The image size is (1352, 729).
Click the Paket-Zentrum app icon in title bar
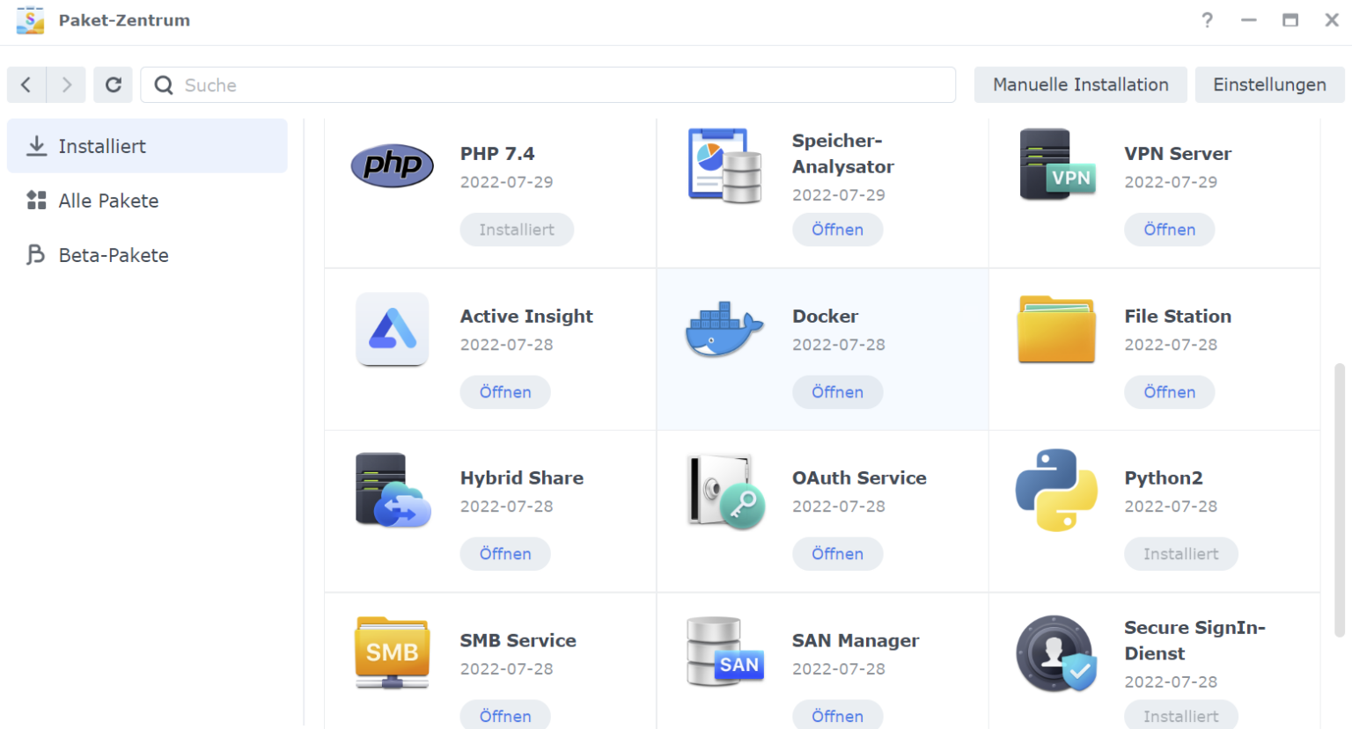(x=30, y=20)
